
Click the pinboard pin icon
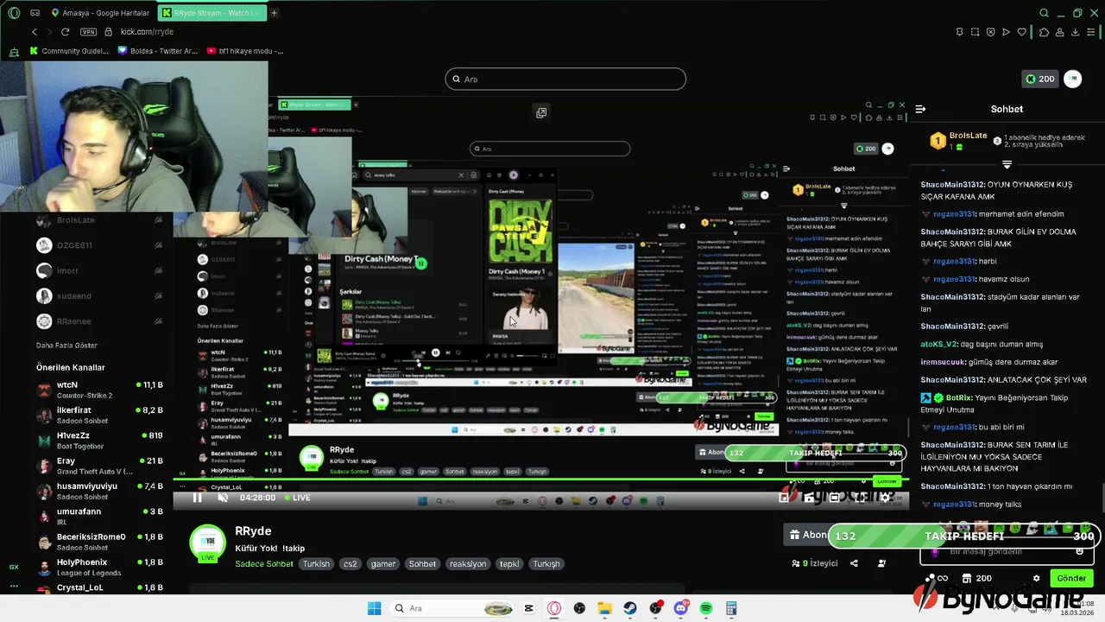pos(959,32)
